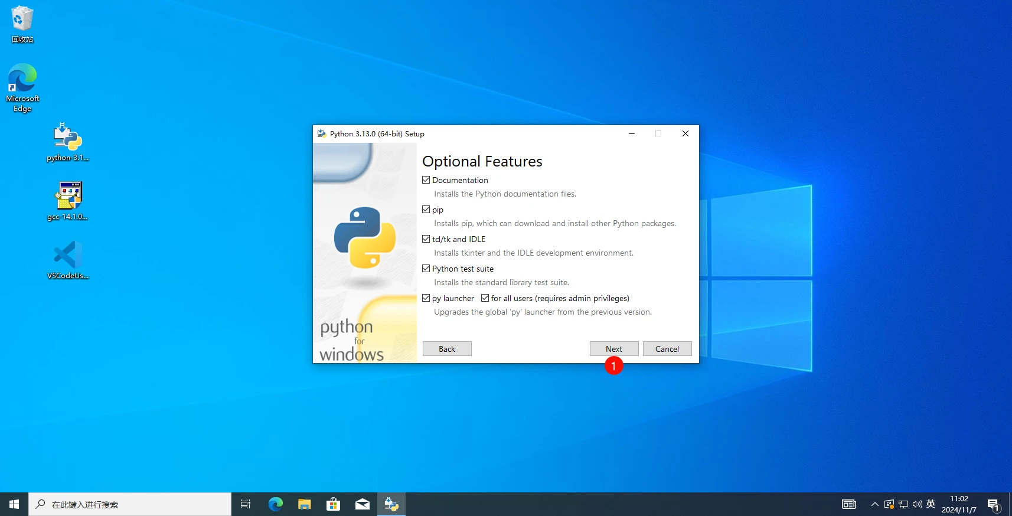Open File Explorer from the taskbar
This screenshot has height=516, width=1012.
305,504
